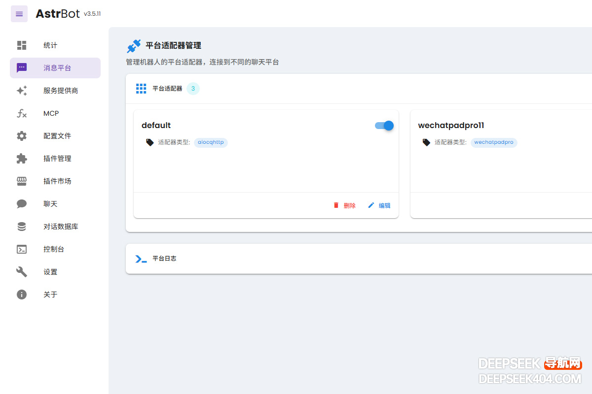The image size is (592, 394).
Task: Click the hamburger menu button
Action: [x=19, y=14]
